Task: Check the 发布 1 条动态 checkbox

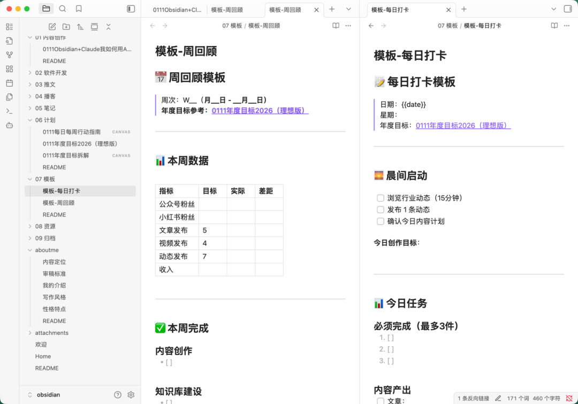Action: click(380, 209)
